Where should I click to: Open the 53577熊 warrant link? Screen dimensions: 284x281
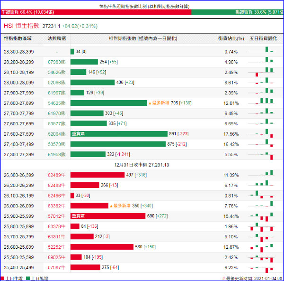(x=56, y=124)
